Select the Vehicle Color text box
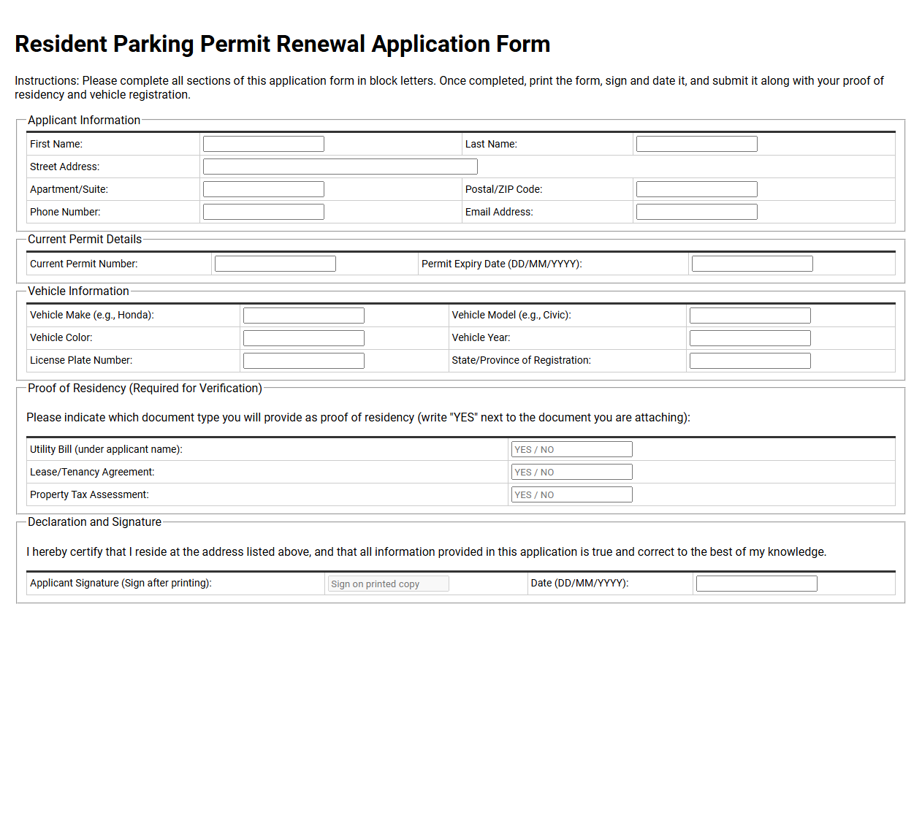The image size is (922, 818). point(304,338)
